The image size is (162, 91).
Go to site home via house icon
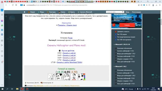coord(24,12)
